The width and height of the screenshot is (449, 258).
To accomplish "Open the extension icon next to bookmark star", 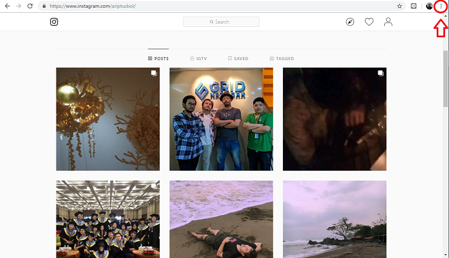I will pos(414,6).
